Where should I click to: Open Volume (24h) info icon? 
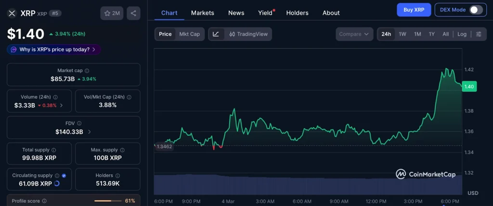point(55,97)
